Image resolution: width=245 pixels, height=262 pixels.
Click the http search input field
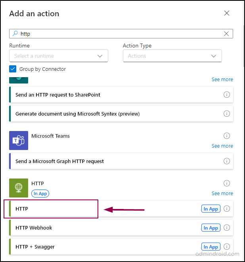coord(121,34)
